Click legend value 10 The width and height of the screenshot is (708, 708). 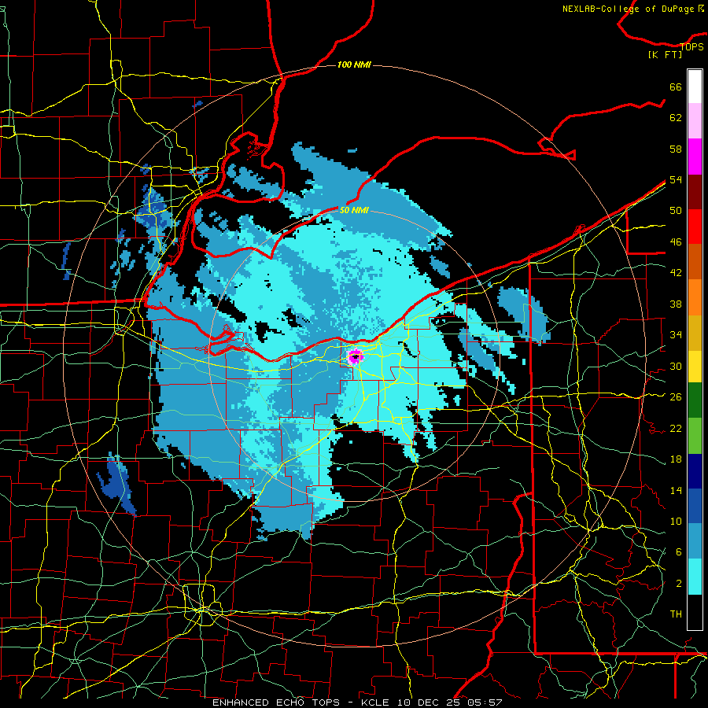tap(676, 522)
